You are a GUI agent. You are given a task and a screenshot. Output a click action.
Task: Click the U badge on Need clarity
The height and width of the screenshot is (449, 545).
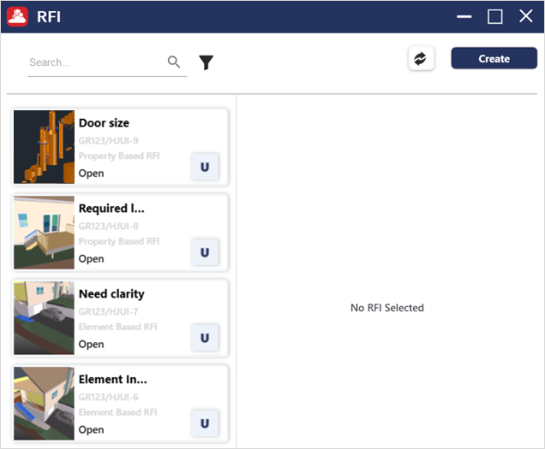[205, 338]
